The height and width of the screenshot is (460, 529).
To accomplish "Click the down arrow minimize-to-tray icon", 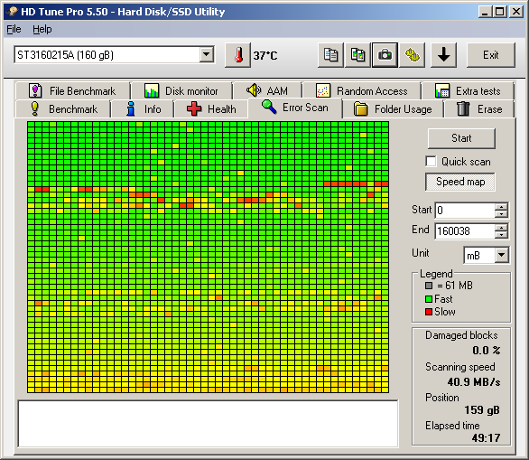I will click(x=443, y=55).
